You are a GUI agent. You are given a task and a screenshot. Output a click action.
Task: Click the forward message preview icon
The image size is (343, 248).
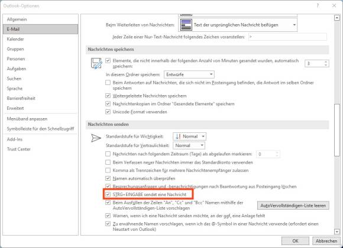tap(186, 25)
